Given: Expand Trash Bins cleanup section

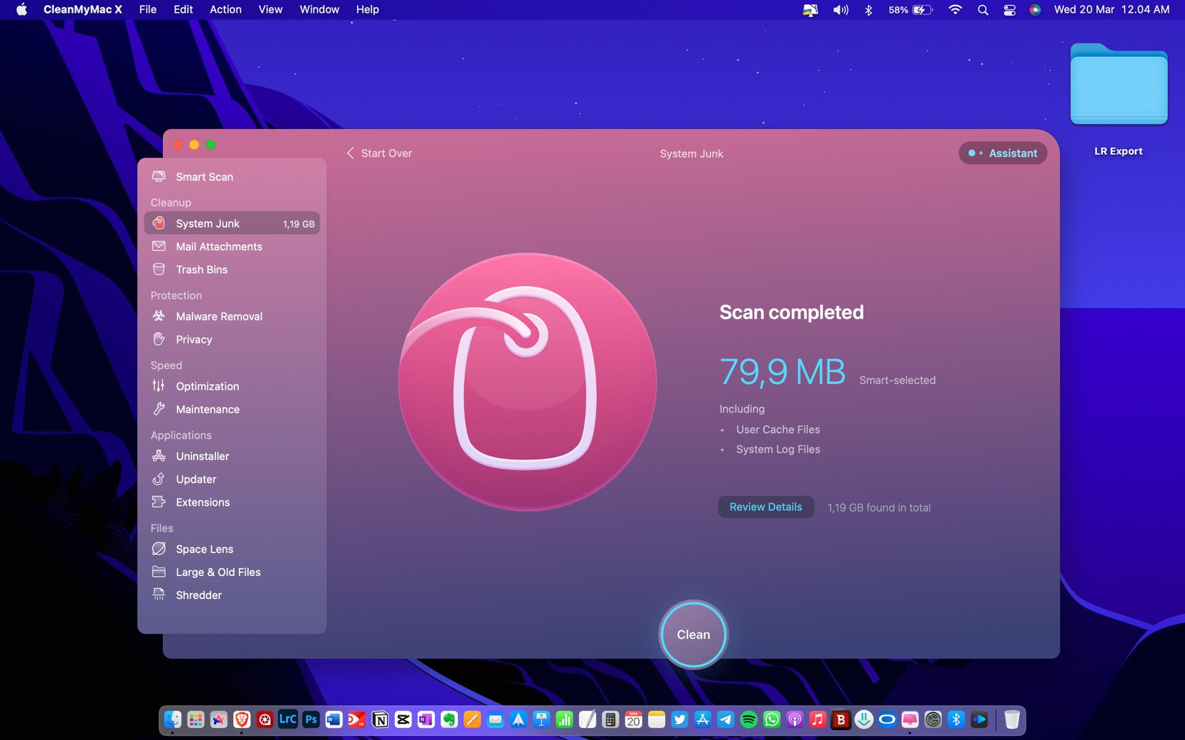Looking at the screenshot, I should click(x=201, y=269).
